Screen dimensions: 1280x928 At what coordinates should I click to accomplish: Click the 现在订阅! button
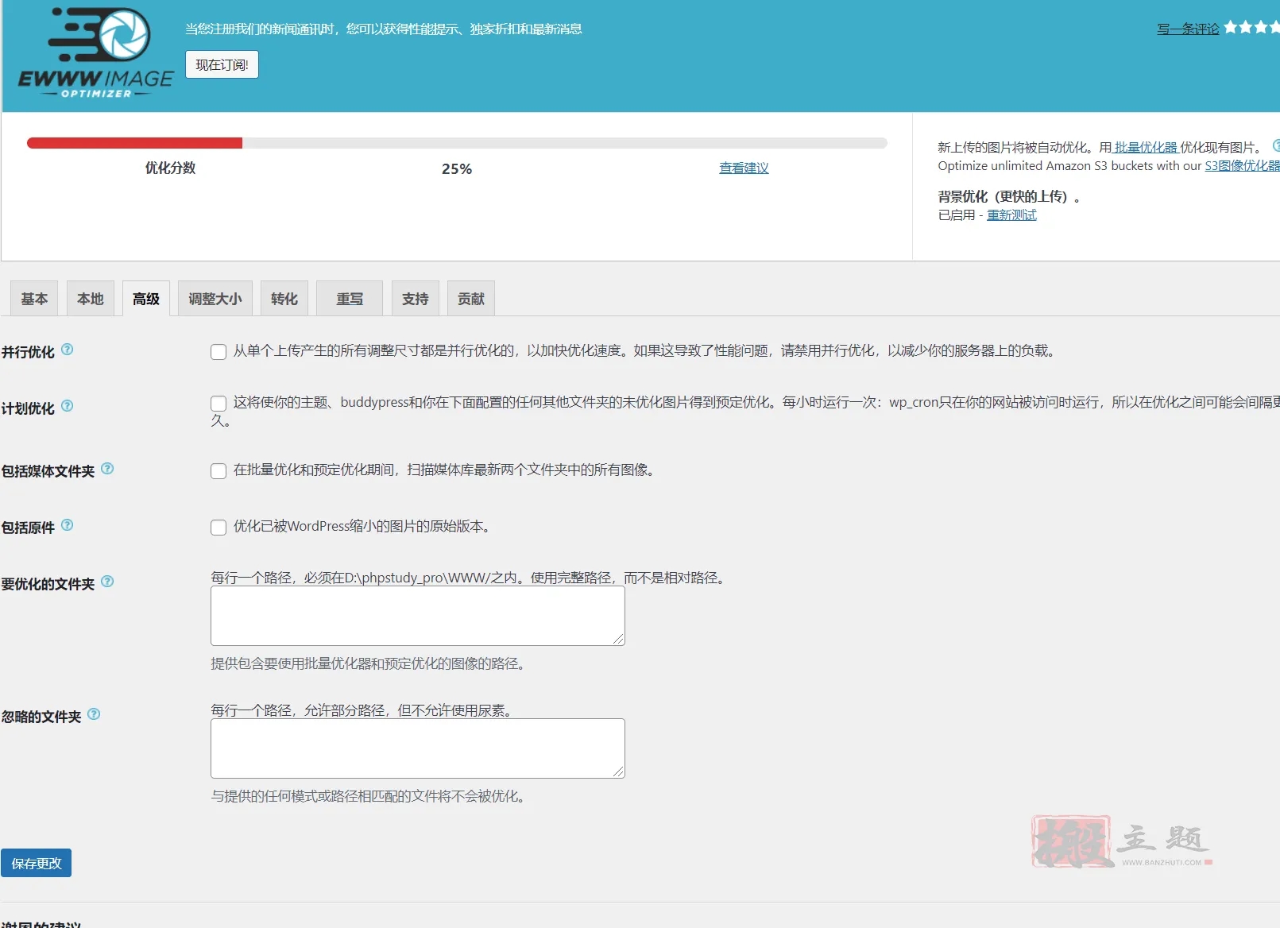coord(222,64)
